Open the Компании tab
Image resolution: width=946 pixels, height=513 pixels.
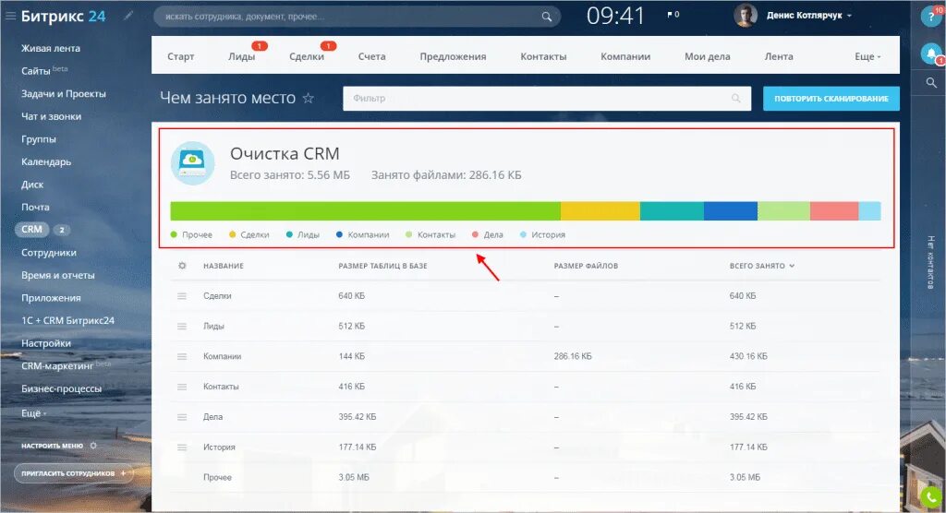625,56
